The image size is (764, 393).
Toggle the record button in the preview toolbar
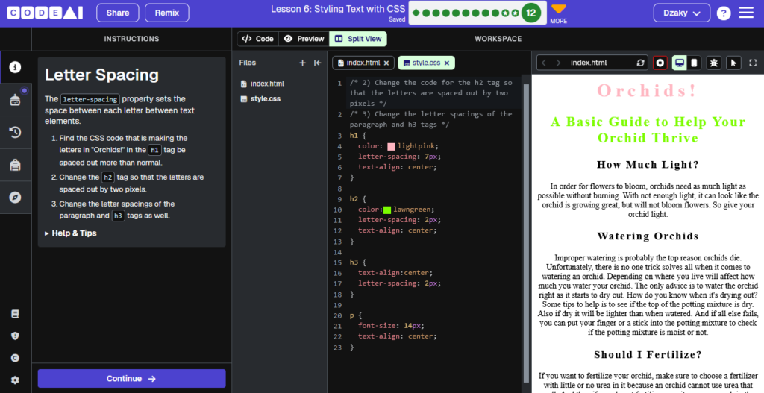pyautogui.click(x=660, y=63)
